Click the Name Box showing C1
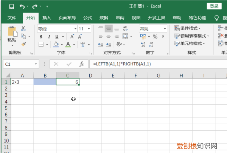Screen dimensions: 227x153 (21, 64)
